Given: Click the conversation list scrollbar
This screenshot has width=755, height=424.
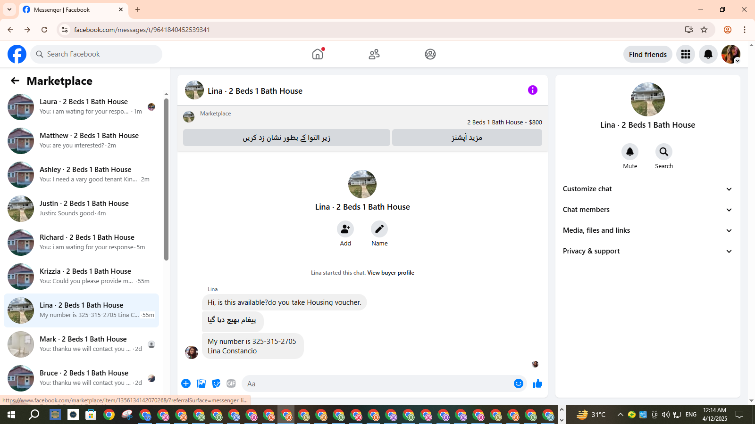Looking at the screenshot, I should (x=166, y=179).
